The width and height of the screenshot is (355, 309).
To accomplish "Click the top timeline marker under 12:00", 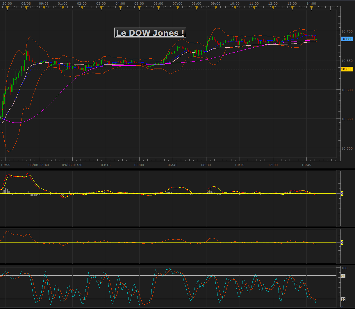I will 273,8.
